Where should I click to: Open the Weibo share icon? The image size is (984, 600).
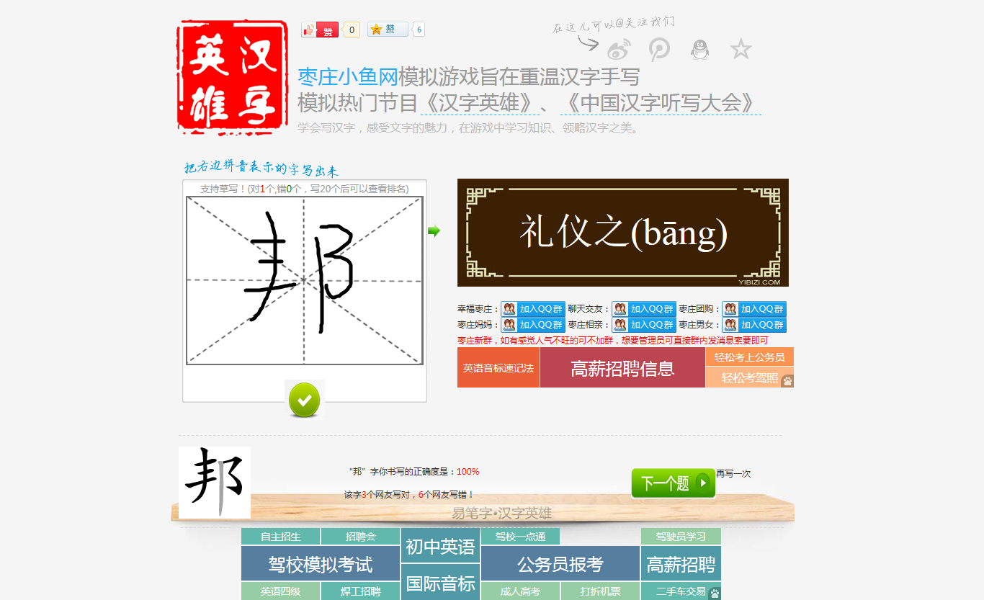click(x=619, y=50)
